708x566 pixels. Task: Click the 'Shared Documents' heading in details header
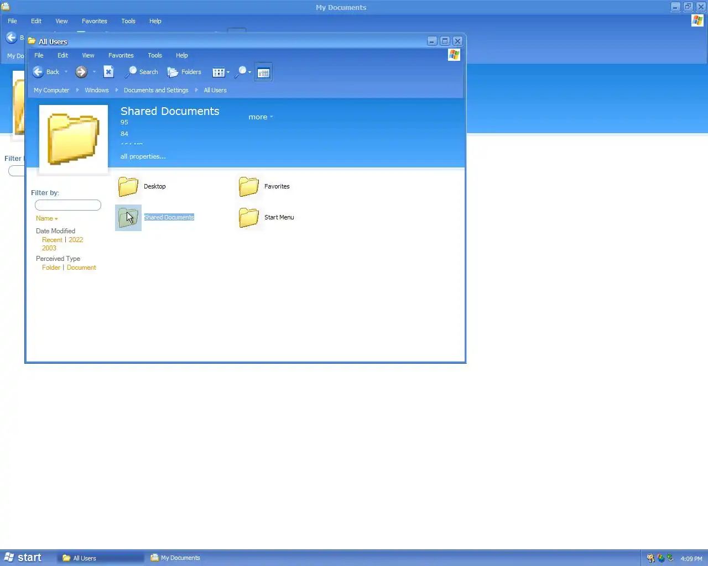(x=170, y=111)
